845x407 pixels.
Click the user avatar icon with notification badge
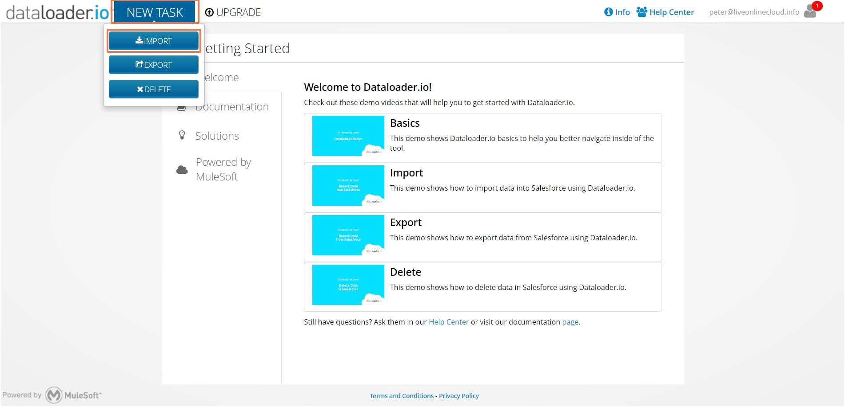(x=811, y=11)
